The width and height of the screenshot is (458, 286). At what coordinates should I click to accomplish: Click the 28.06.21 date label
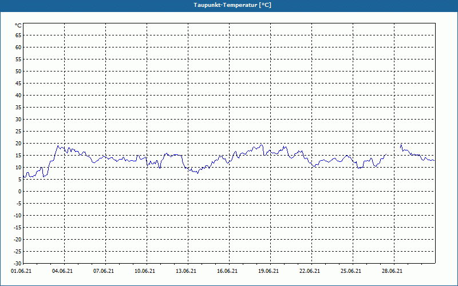pyautogui.click(x=392, y=271)
